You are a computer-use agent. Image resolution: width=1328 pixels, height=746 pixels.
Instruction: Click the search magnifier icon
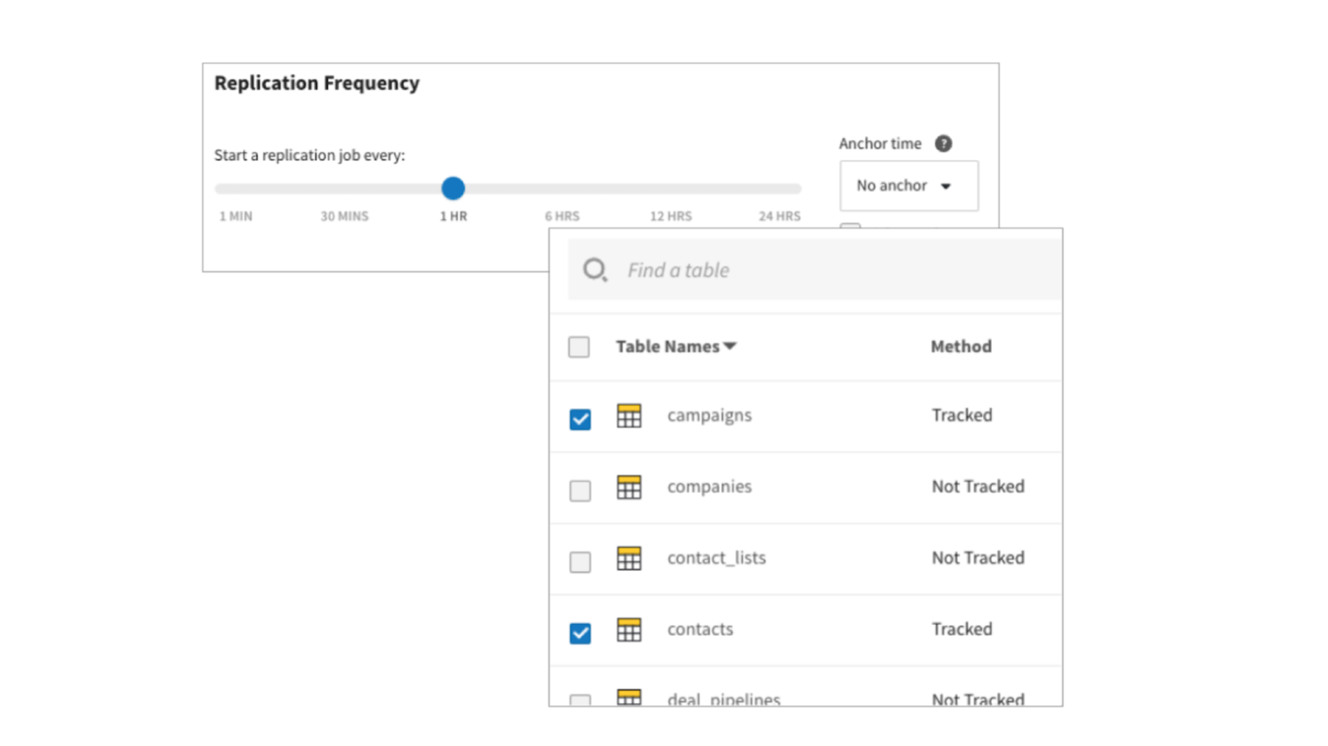(x=595, y=269)
